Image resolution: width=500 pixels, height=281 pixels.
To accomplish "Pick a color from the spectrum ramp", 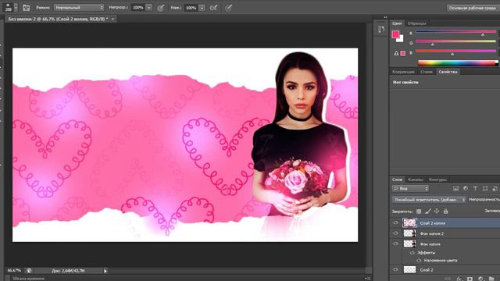I will (458, 63).
